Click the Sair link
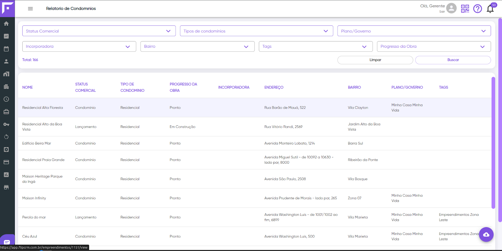Viewport: 502px width, 251px height. [x=442, y=12]
